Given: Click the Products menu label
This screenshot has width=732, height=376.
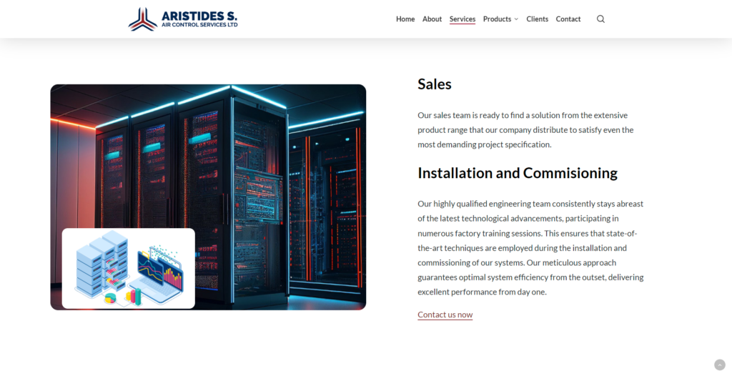Looking at the screenshot, I should (x=497, y=19).
